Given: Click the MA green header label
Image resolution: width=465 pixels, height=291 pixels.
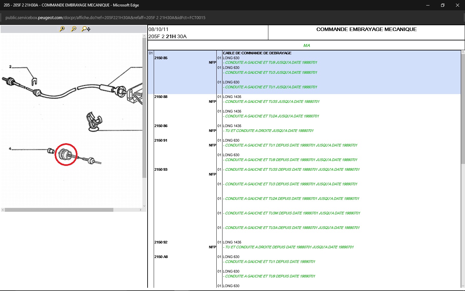Looking at the screenshot, I should [x=306, y=46].
